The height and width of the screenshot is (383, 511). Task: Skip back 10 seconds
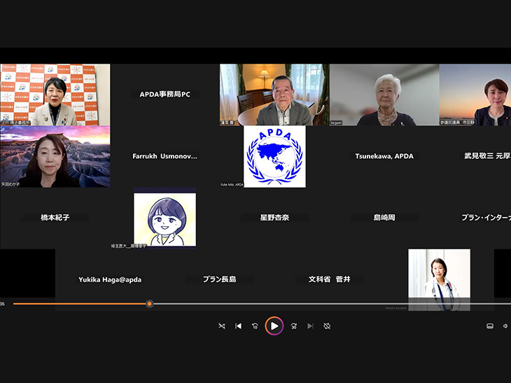pyautogui.click(x=255, y=326)
